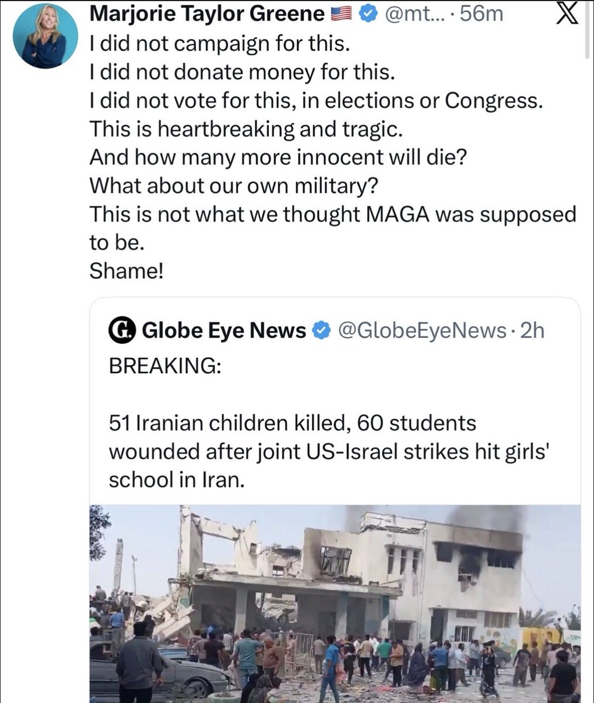Click the verified badge beside Marjorie Taylor Greene
Image resolution: width=594 pixels, height=703 pixels.
[x=367, y=14]
